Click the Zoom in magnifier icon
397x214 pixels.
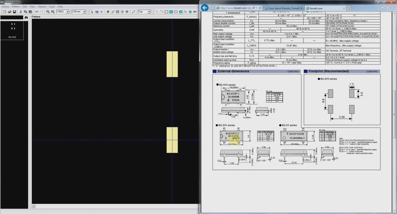48,12
